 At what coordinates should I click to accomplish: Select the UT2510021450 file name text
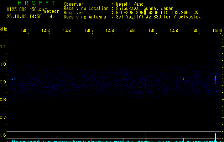pyautogui.click(x=26, y=9)
